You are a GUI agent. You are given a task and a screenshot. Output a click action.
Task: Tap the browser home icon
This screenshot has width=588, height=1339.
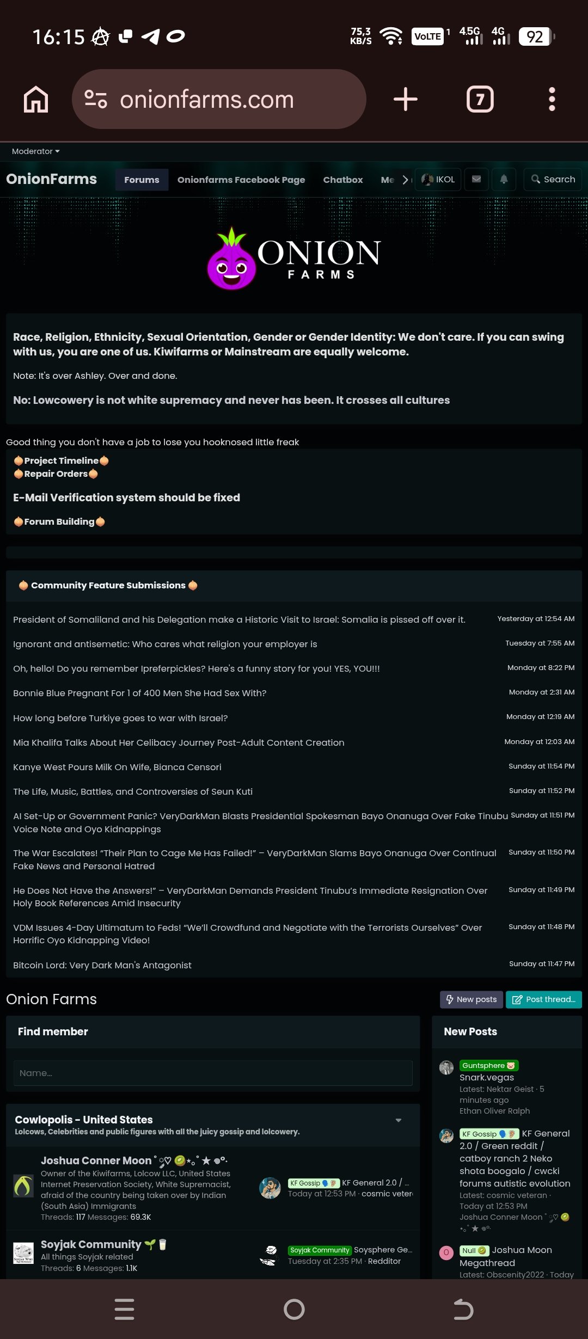coord(36,100)
